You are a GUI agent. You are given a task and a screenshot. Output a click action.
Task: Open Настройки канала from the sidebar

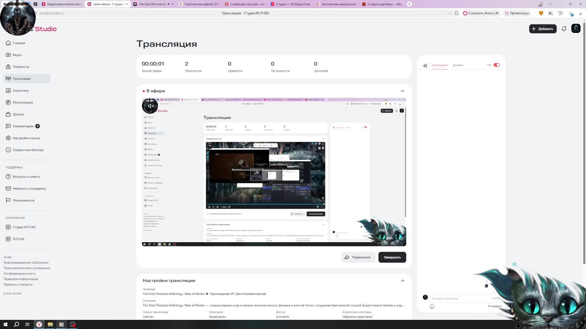pos(26,138)
